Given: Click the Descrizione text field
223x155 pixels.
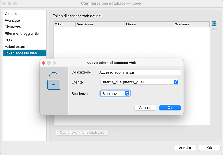Looking at the screenshot, I should click(x=140, y=72).
